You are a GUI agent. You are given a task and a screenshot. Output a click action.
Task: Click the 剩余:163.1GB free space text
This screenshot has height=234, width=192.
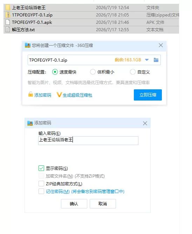[x=128, y=60]
